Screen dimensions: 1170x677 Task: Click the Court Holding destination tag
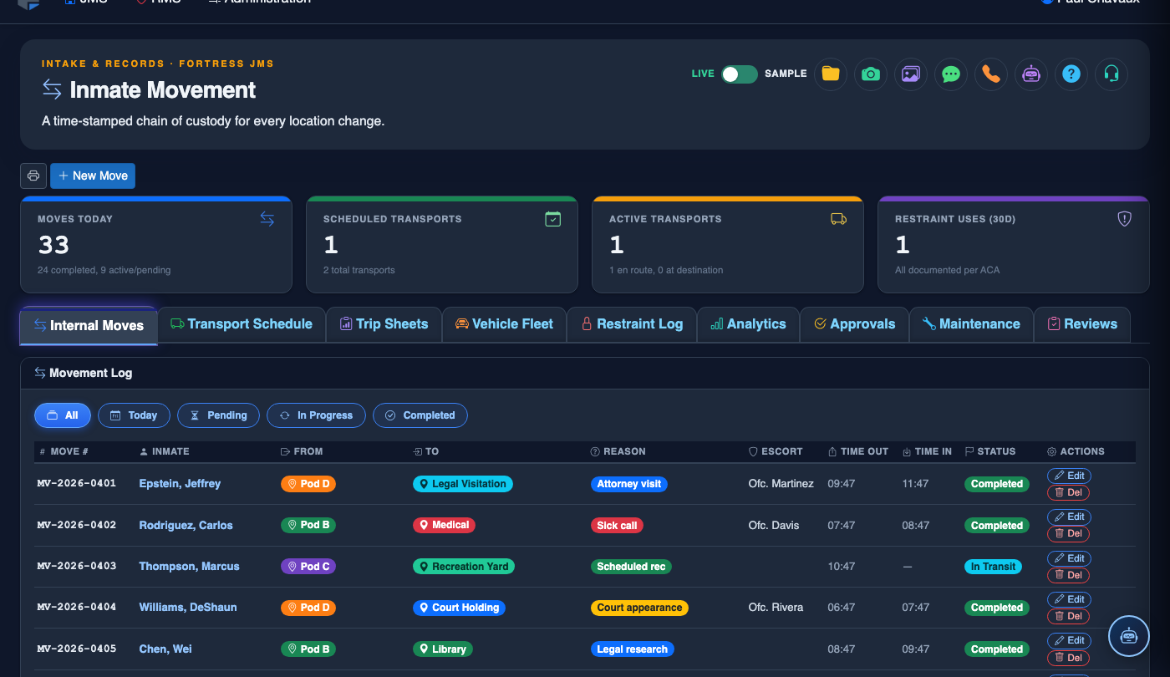[x=459, y=608]
